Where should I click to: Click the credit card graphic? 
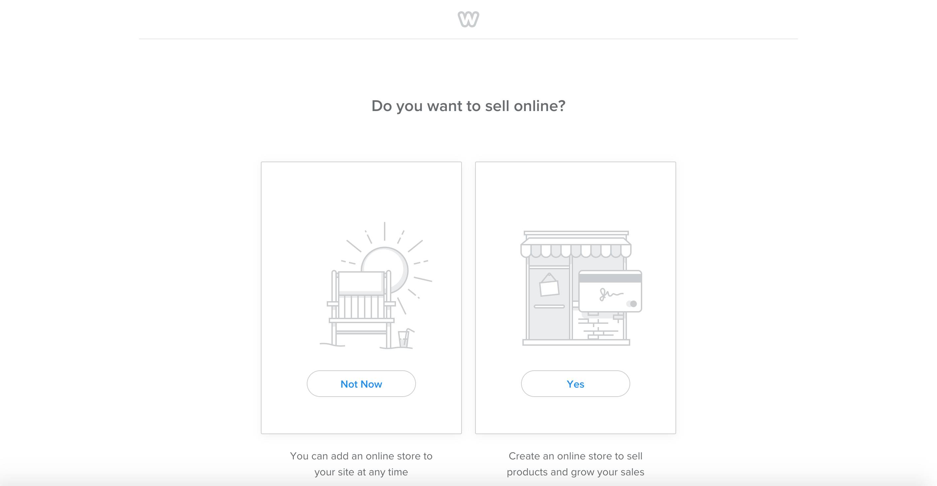tap(610, 291)
